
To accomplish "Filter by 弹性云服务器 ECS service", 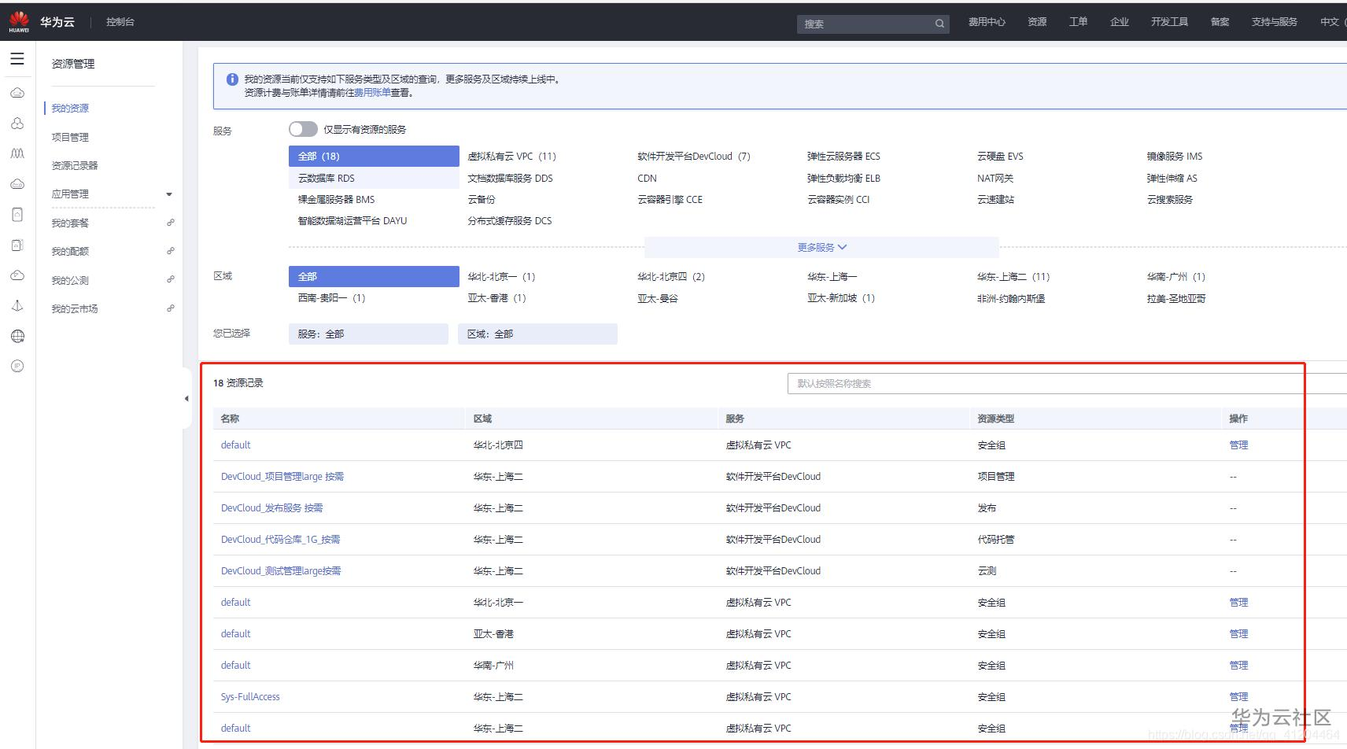I will point(843,157).
